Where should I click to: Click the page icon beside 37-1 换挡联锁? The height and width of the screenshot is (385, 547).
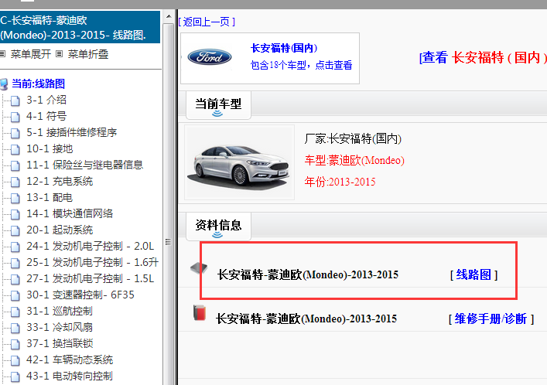pyautogui.click(x=15, y=344)
